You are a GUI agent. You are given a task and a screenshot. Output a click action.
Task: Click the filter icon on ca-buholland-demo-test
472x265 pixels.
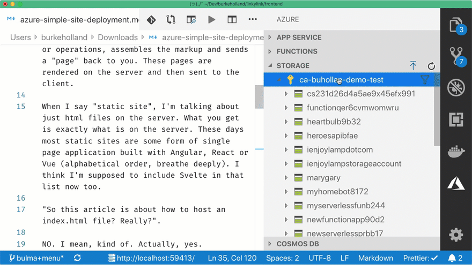tap(425, 80)
